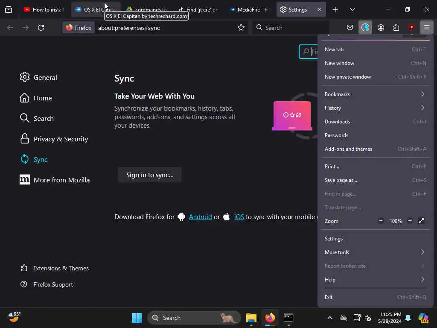Reload the current page

41,28
